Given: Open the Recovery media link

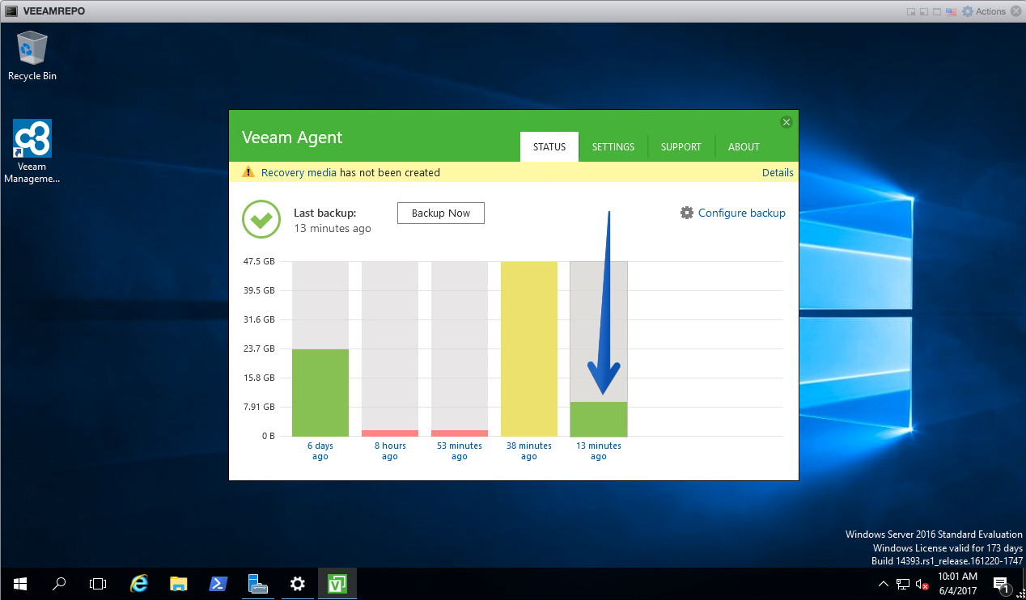Looking at the screenshot, I should pyautogui.click(x=299, y=172).
